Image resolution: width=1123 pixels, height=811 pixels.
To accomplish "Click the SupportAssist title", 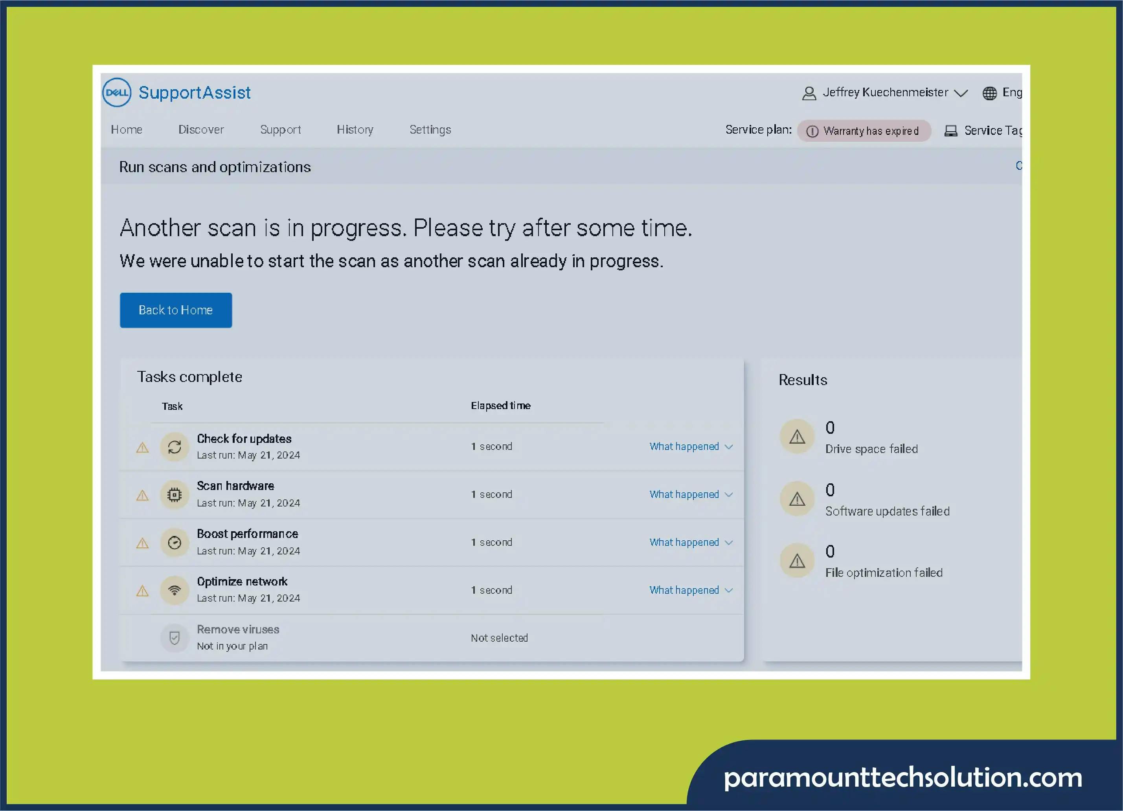I will (x=195, y=93).
